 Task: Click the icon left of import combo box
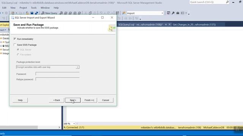[x=124, y=13]
